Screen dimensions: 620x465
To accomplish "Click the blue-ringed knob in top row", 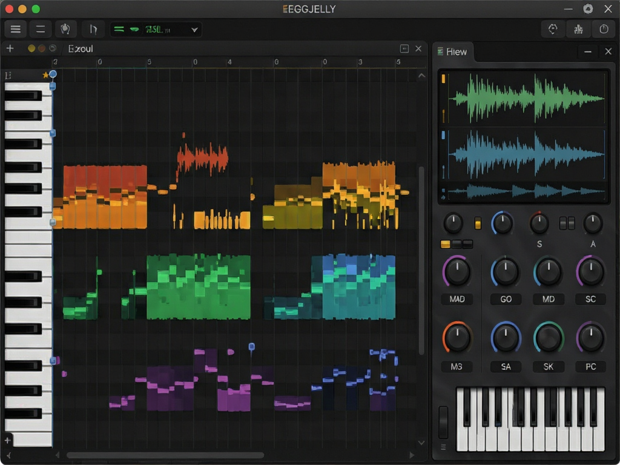I will pos(503,223).
